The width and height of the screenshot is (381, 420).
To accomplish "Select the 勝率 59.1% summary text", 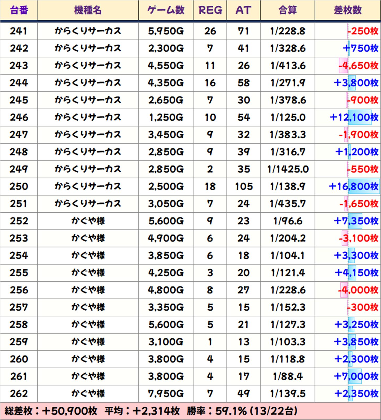I will (x=242, y=411).
